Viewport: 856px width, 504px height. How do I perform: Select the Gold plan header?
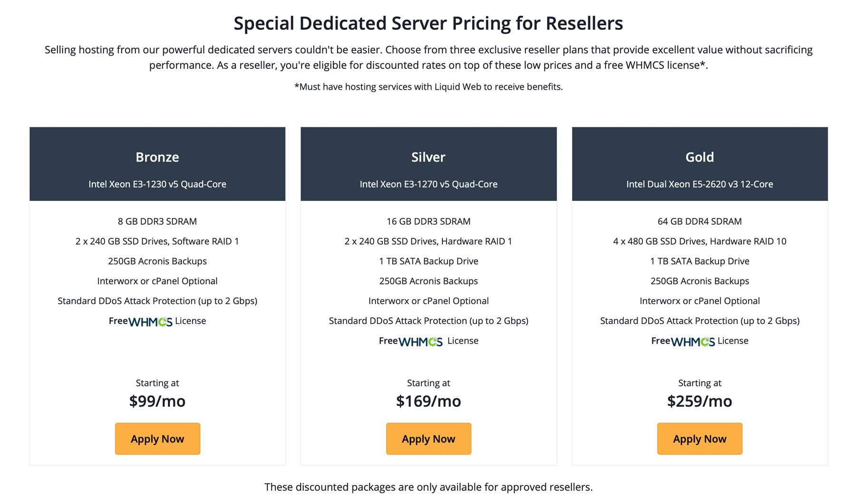pos(700,157)
